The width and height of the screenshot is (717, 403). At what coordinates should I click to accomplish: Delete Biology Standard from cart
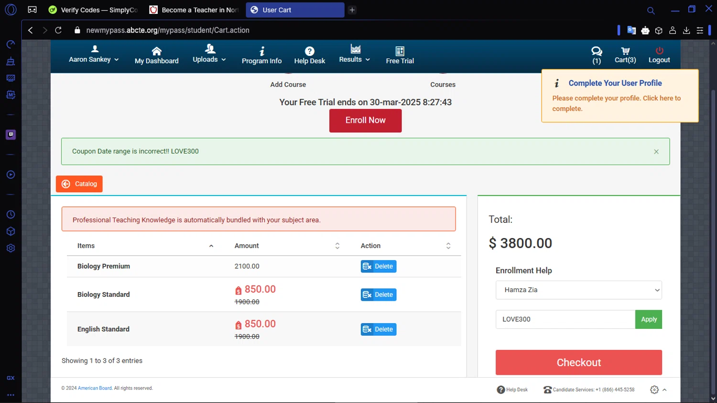[379, 294]
